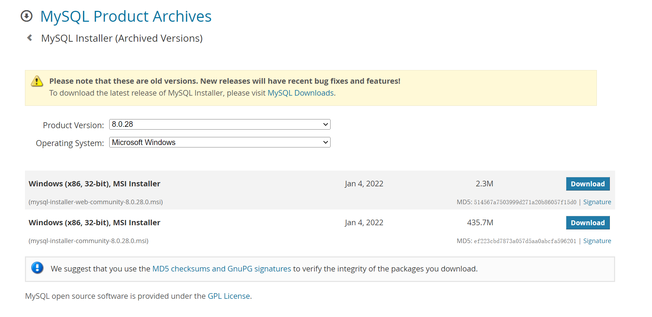Image resolution: width=652 pixels, height=317 pixels.
Task: Click the 435.7M file size value
Action: pos(480,222)
